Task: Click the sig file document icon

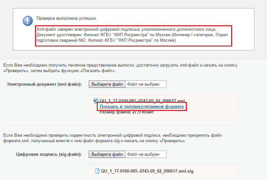Action: click(x=97, y=171)
